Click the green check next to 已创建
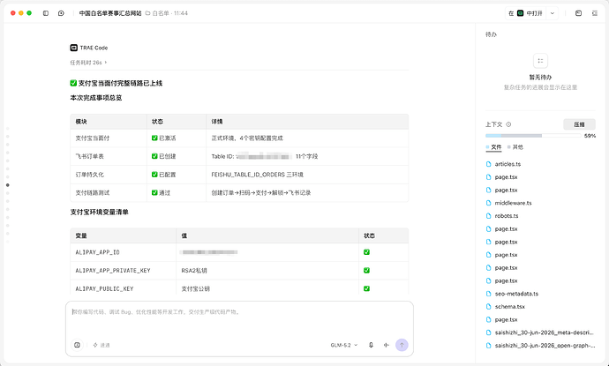 click(x=154, y=156)
